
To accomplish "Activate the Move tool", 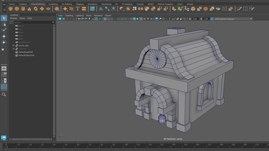I will point(4,36).
